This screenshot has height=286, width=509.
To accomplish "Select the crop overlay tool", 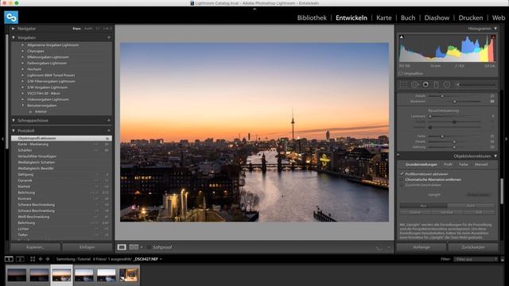I will pyautogui.click(x=403, y=85).
